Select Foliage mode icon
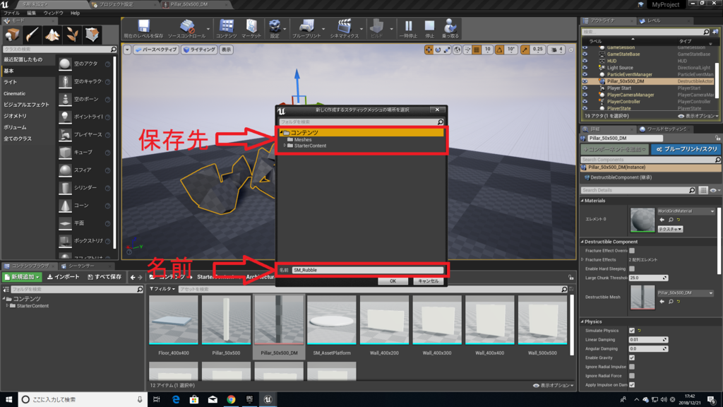The height and width of the screenshot is (407, 723). (x=72, y=35)
